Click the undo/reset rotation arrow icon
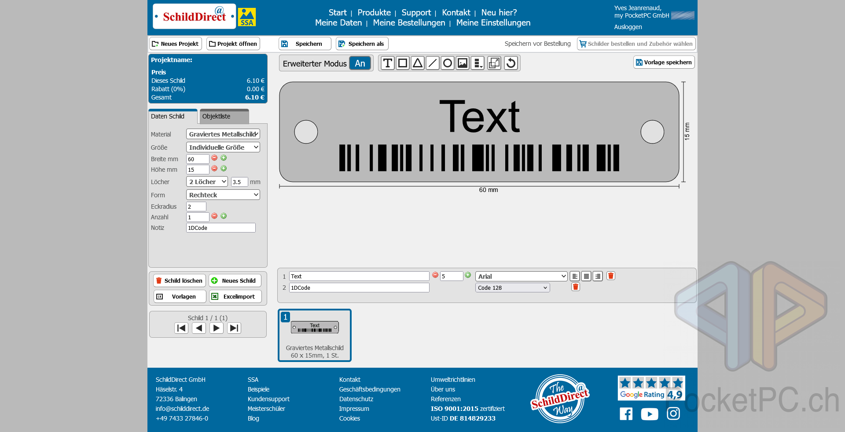Viewport: 845px width, 432px height. 511,63
